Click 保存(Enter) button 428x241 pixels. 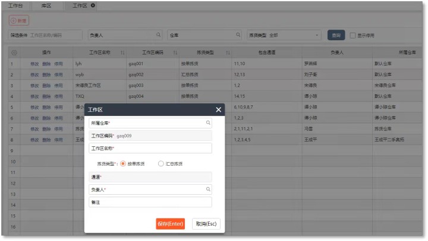pos(170,224)
